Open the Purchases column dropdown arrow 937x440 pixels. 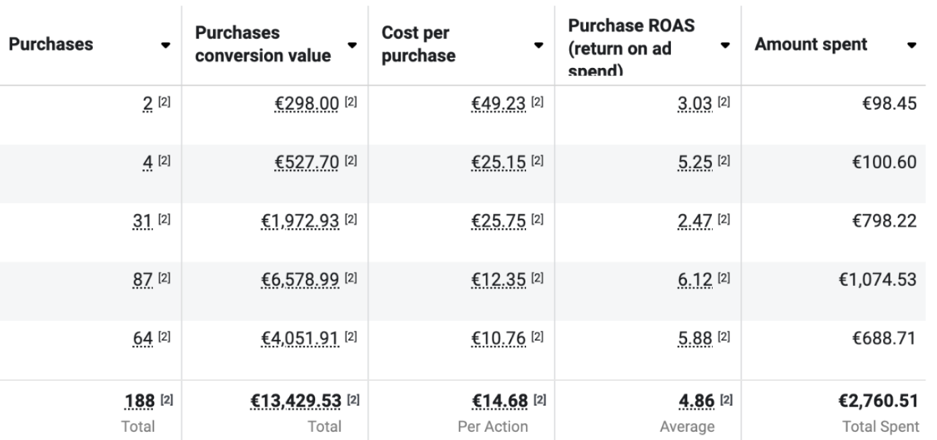pyautogui.click(x=165, y=46)
